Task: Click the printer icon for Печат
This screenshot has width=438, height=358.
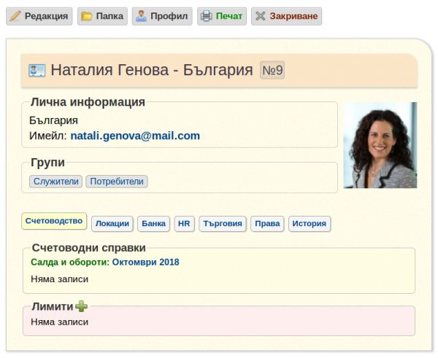Action: coord(207,16)
